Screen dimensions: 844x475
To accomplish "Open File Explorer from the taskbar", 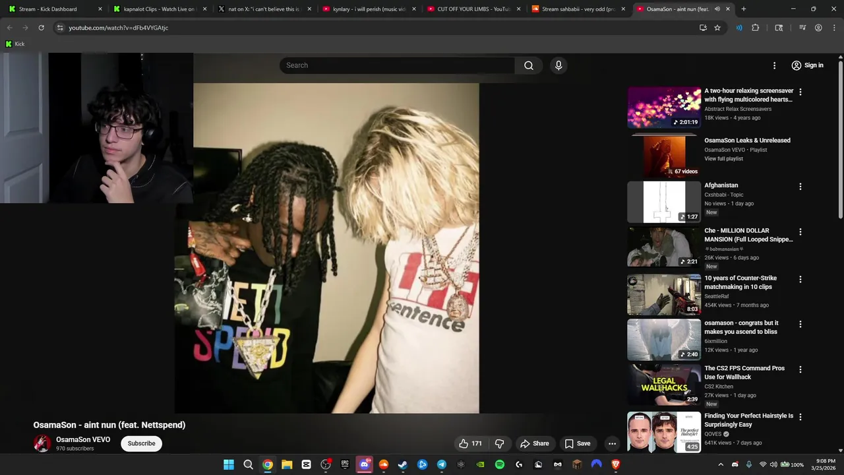I will (x=287, y=464).
